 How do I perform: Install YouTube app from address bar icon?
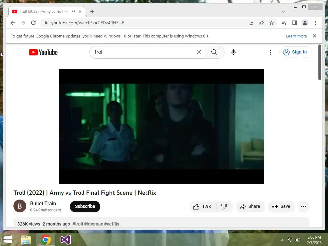point(251,23)
